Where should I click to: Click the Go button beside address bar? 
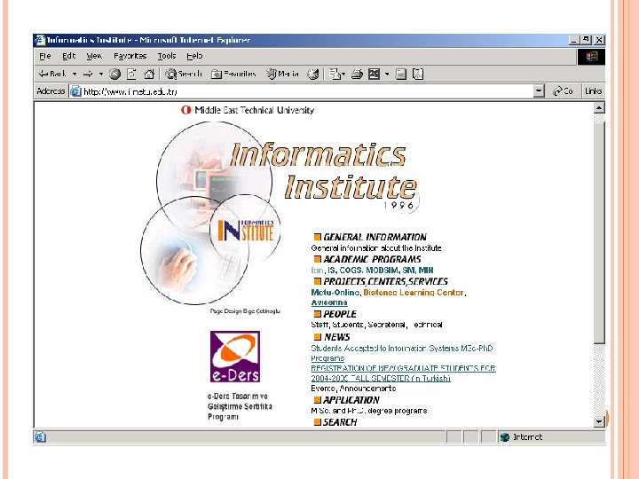[563, 91]
